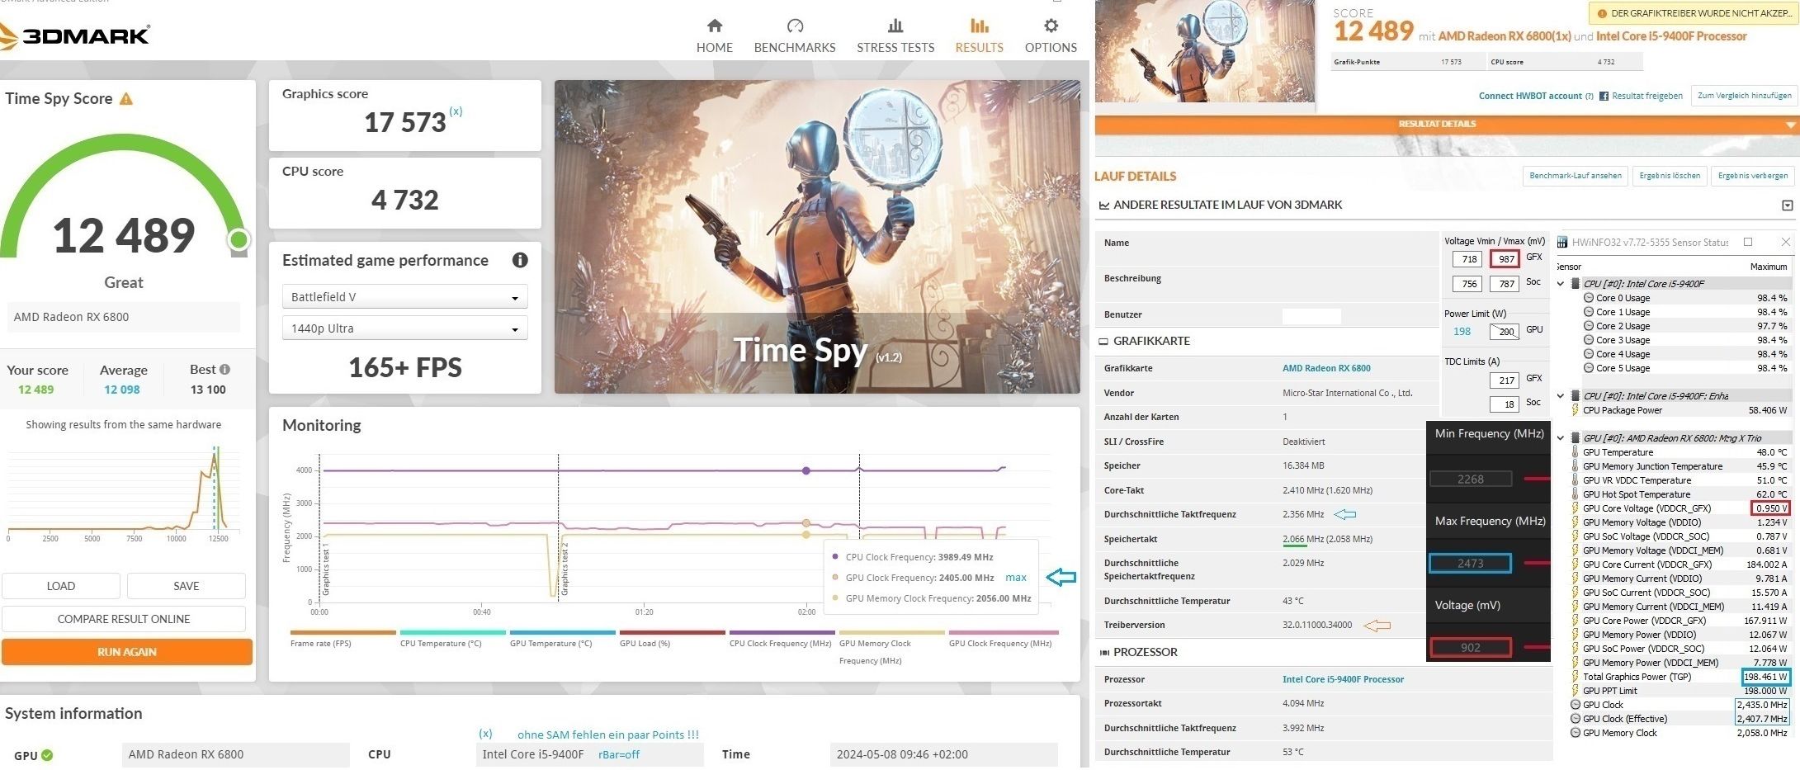This screenshot has width=1800, height=770.
Task: Toggle CPU Clock Frequency (MHz) legend entry
Action: click(782, 639)
